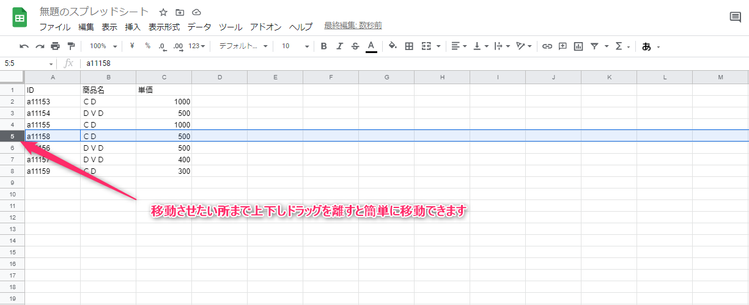Click the spreadsheet title 無題のスプレッドシート
Image resolution: width=749 pixels, height=305 pixels.
[94, 12]
